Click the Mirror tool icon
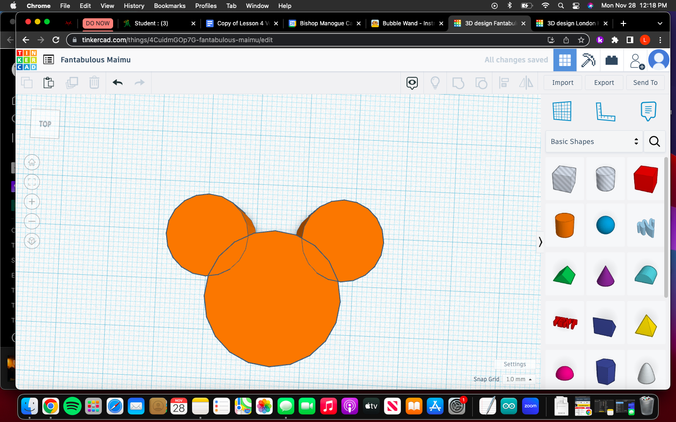This screenshot has width=676, height=422. 526,83
